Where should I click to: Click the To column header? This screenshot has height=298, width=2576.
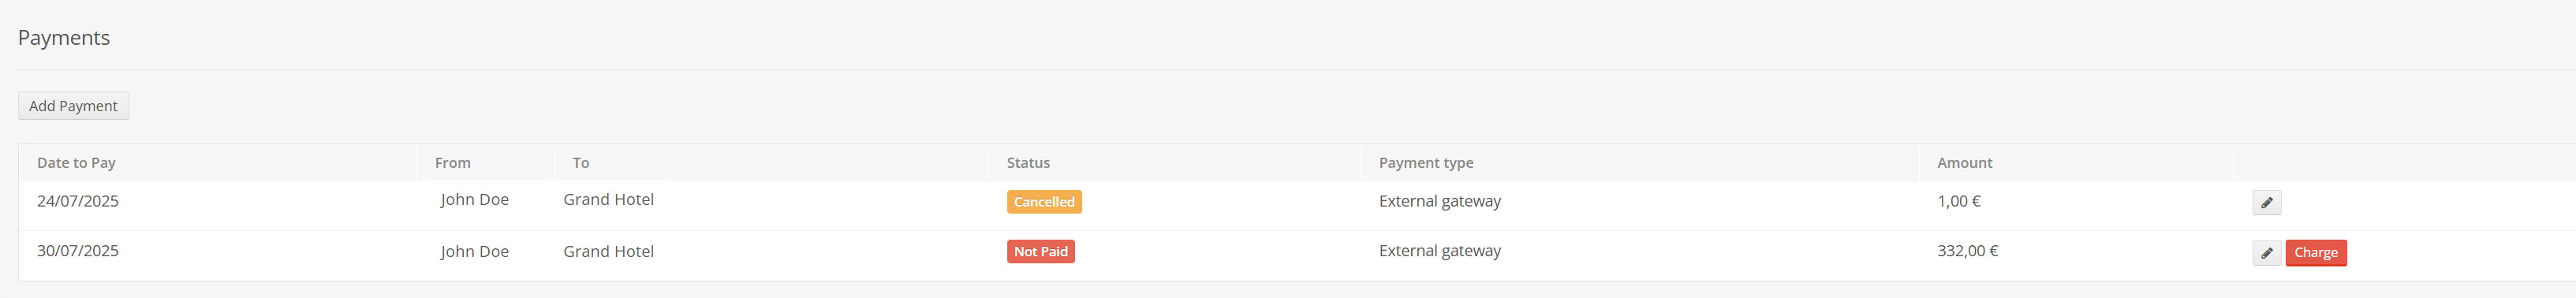click(x=581, y=163)
